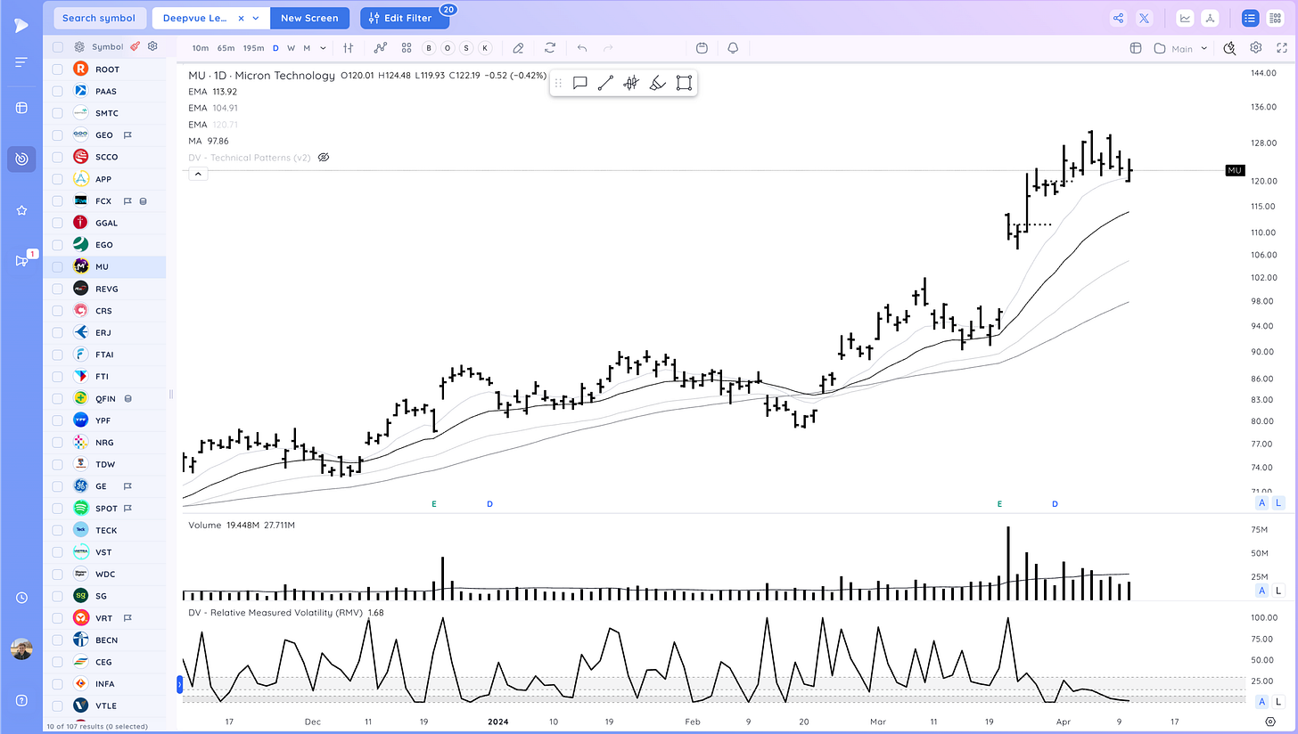Screen dimensions: 1298x734
Task: Click the refresh chart icon
Action: point(550,48)
